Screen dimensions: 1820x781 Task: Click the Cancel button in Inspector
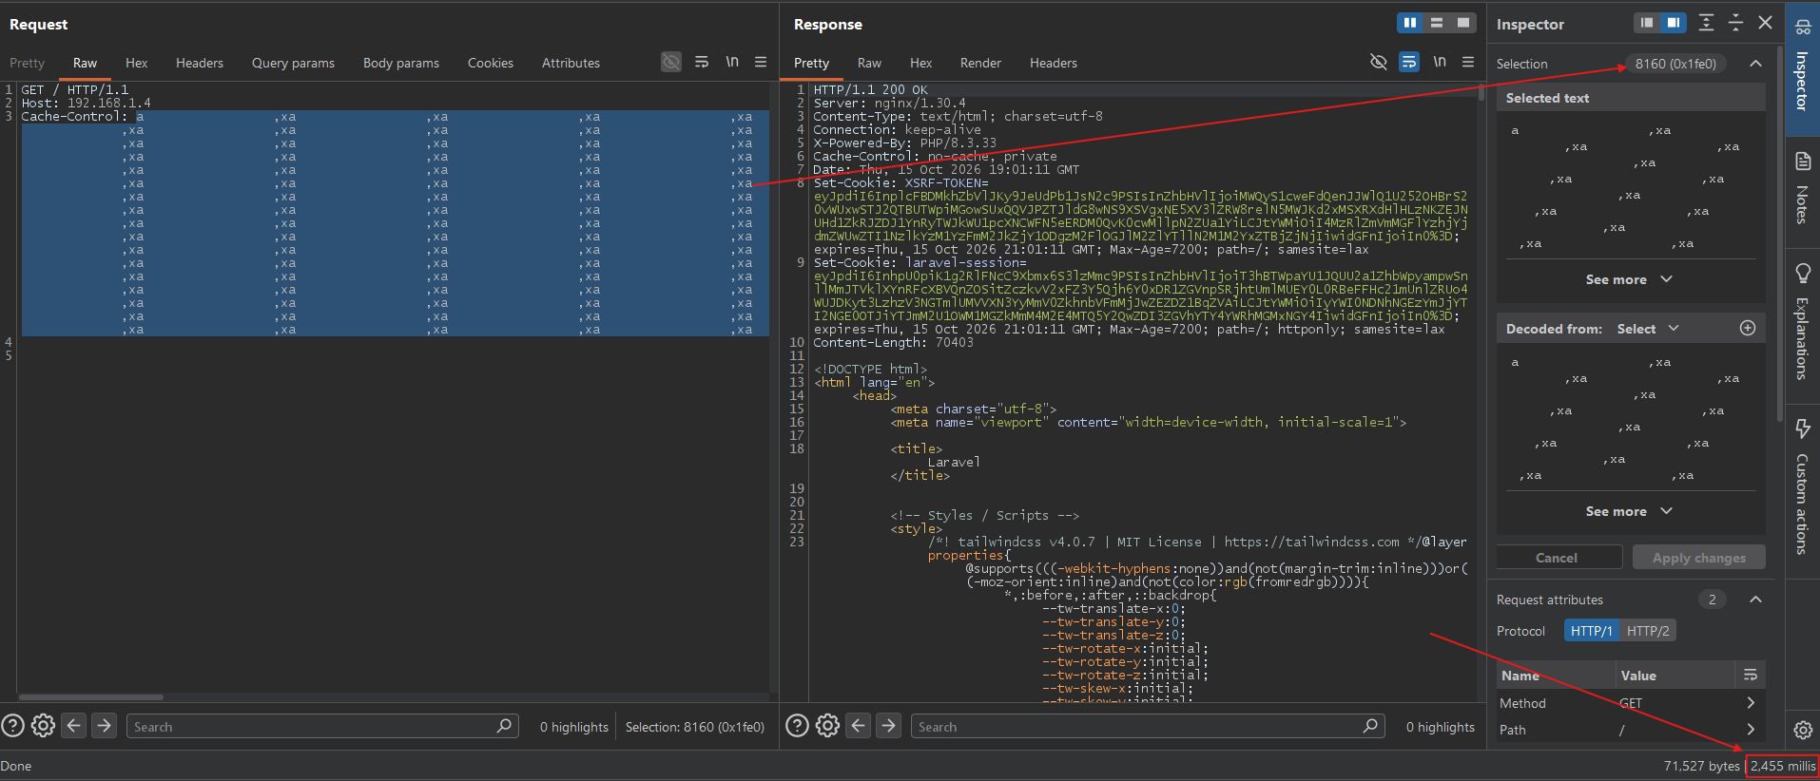pyautogui.click(x=1557, y=558)
